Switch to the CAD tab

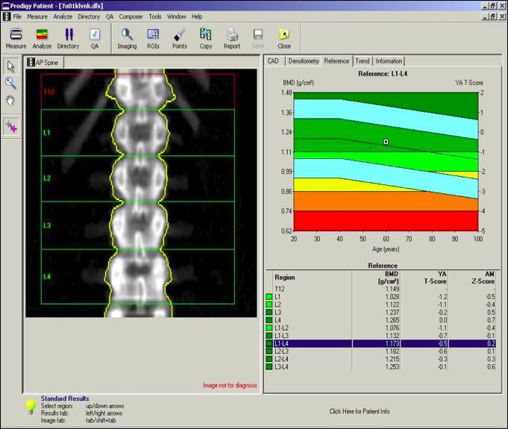pyautogui.click(x=273, y=61)
